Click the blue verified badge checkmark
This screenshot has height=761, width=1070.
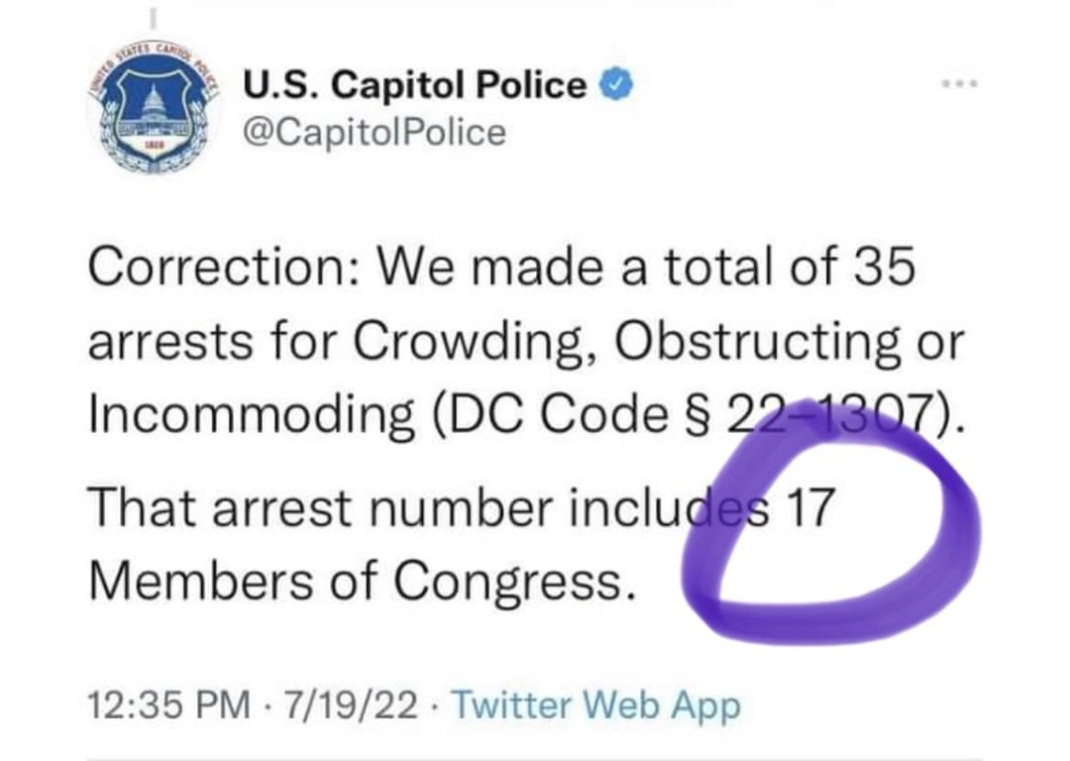(x=618, y=86)
